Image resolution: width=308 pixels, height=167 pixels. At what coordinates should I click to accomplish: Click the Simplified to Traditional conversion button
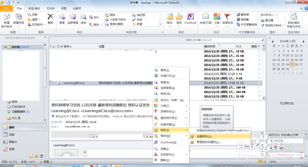pyautogui.click(x=243, y=20)
